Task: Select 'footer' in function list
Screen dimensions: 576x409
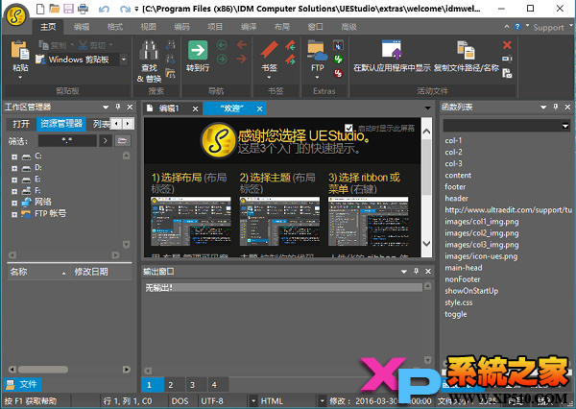Action: pyautogui.click(x=455, y=186)
